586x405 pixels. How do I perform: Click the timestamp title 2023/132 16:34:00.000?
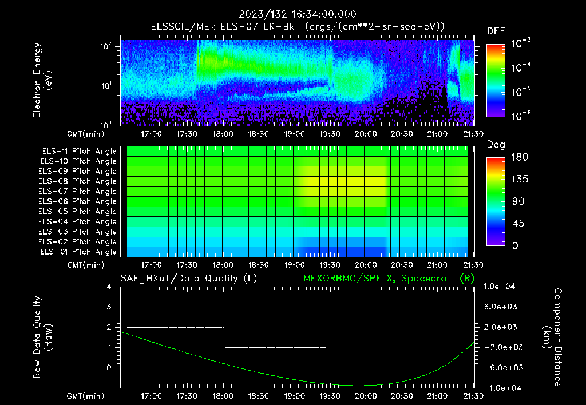coord(298,14)
